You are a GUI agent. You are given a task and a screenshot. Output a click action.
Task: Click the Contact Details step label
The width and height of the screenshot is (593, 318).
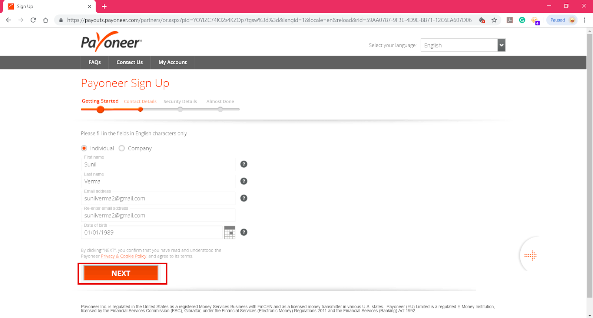(140, 101)
